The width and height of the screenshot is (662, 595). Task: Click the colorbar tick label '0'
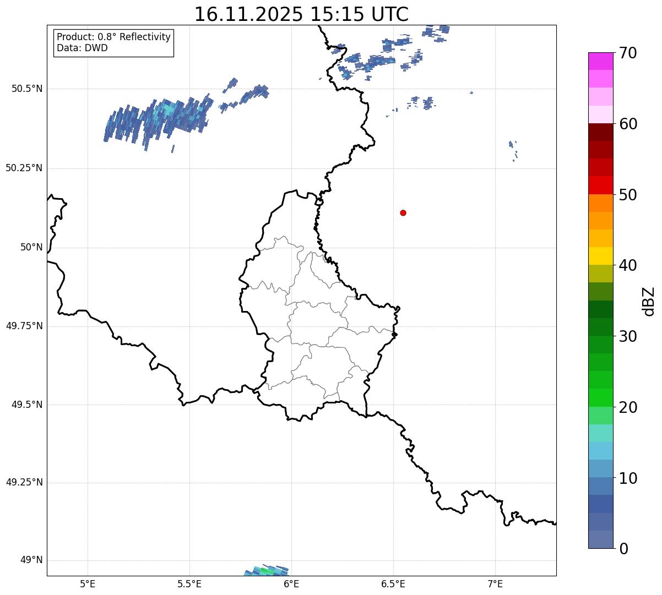coord(623,549)
